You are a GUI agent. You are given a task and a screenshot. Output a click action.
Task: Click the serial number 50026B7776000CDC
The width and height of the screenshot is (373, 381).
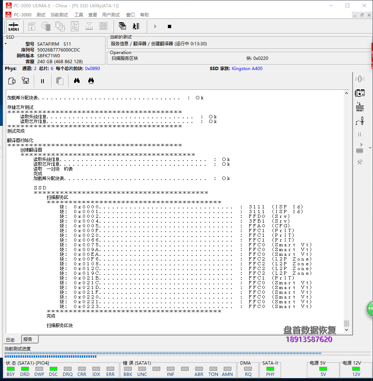click(58, 50)
